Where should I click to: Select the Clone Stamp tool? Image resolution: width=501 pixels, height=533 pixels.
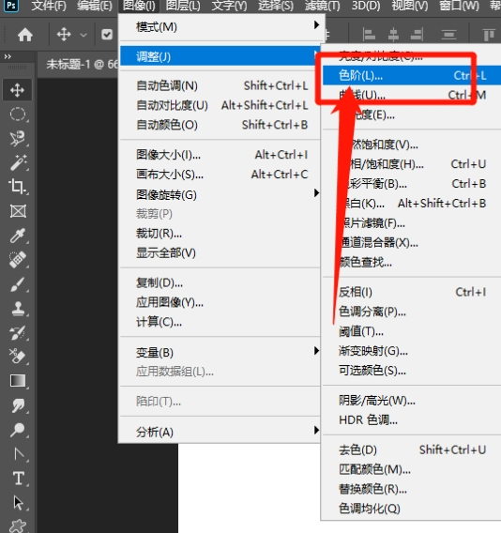(x=18, y=309)
